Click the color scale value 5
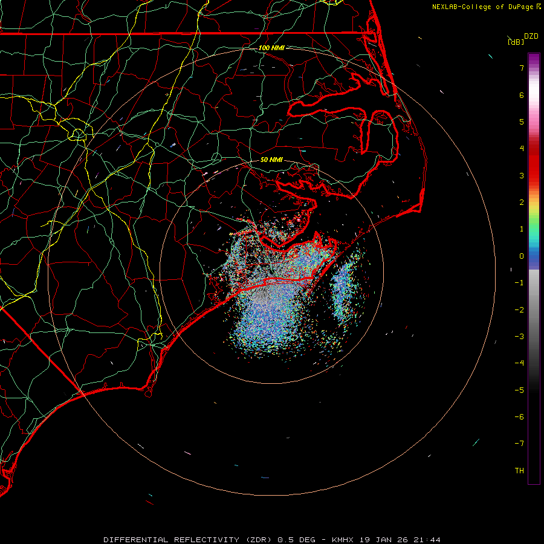The image size is (544, 544). point(522,121)
